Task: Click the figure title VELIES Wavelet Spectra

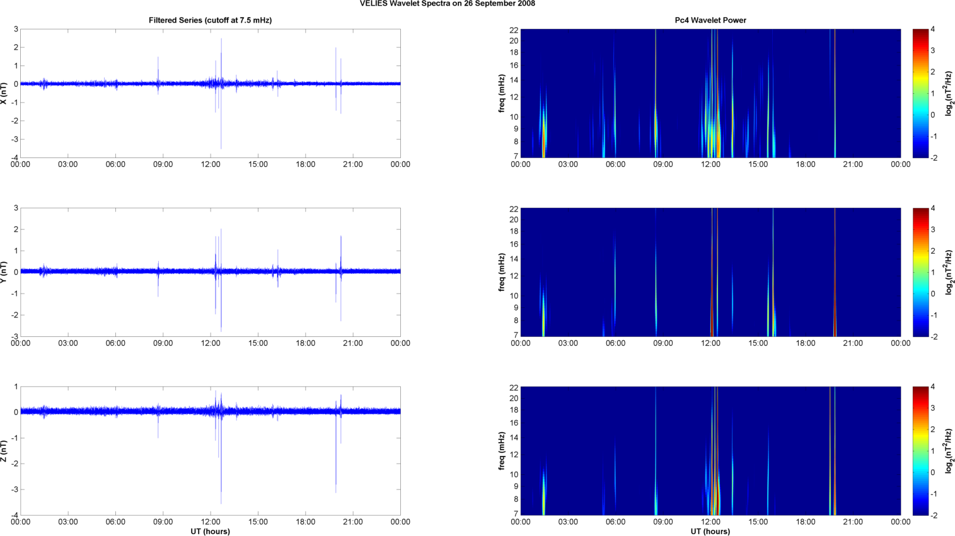Action: click(x=447, y=4)
